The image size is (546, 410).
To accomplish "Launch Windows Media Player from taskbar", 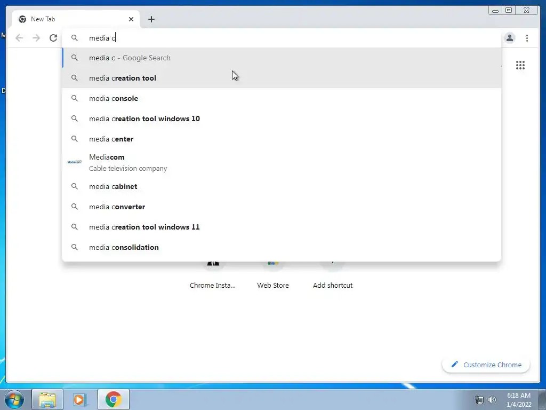I will pyautogui.click(x=79, y=399).
